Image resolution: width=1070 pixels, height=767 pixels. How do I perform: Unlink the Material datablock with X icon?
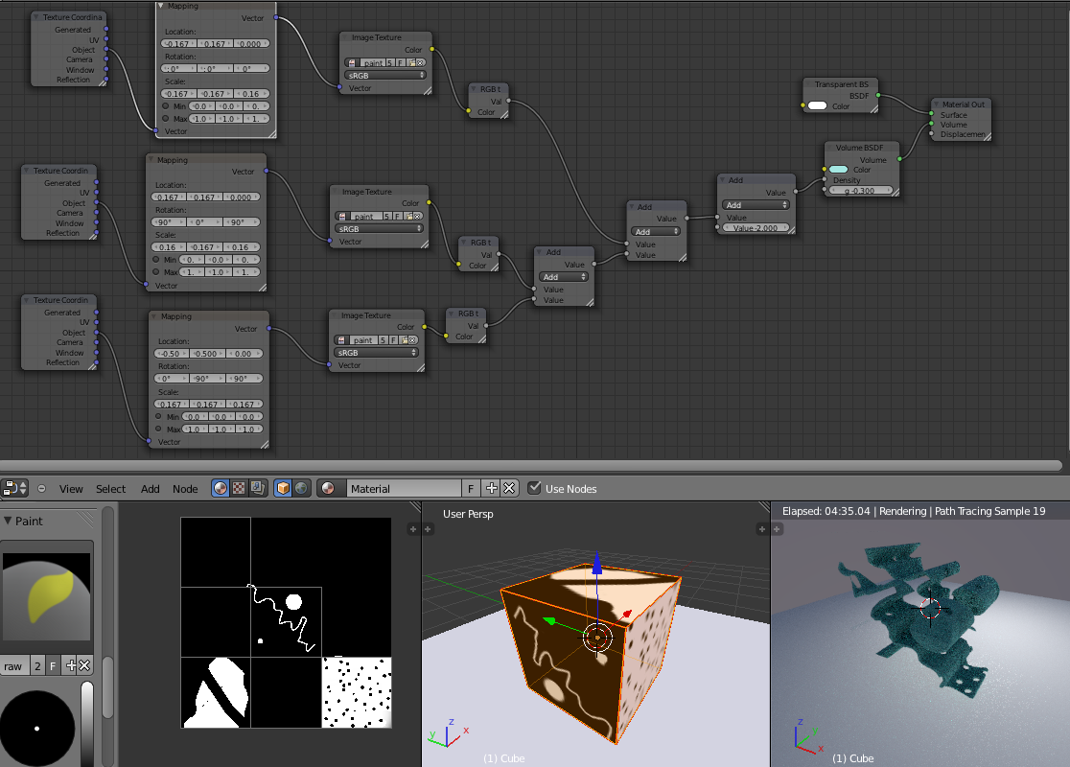pos(509,488)
